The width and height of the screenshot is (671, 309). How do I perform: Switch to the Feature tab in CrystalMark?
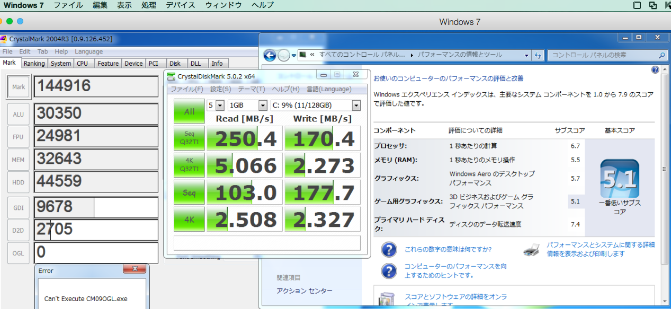(108, 63)
